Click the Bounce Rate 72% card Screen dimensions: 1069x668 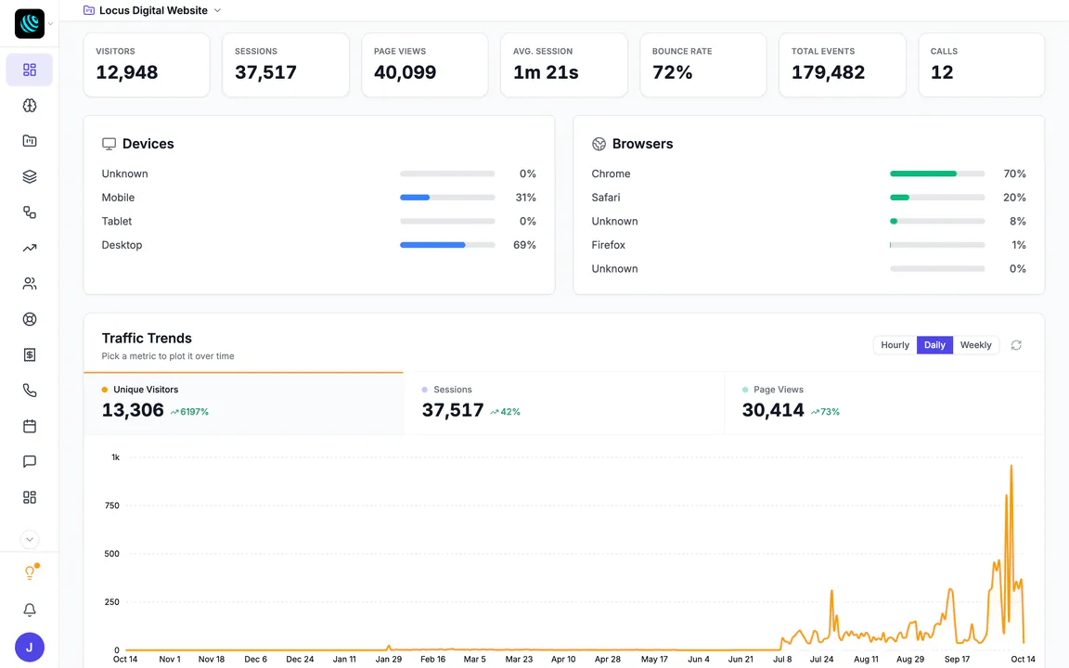(702, 65)
